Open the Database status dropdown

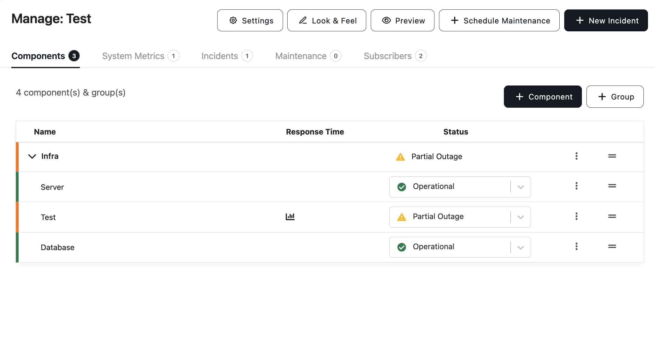click(x=460, y=247)
